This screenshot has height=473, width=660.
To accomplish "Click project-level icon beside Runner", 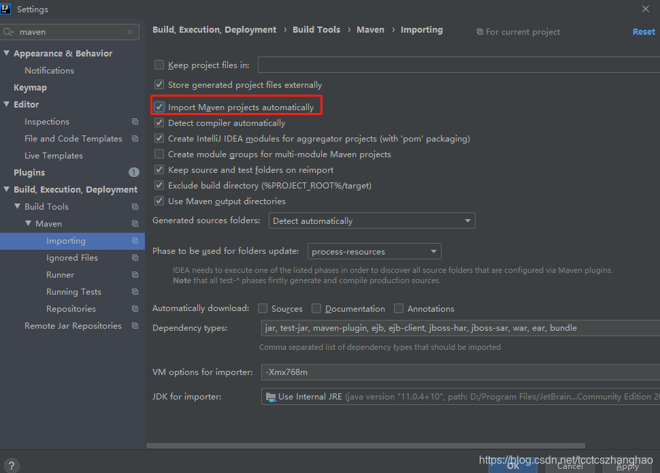I will pos(135,275).
